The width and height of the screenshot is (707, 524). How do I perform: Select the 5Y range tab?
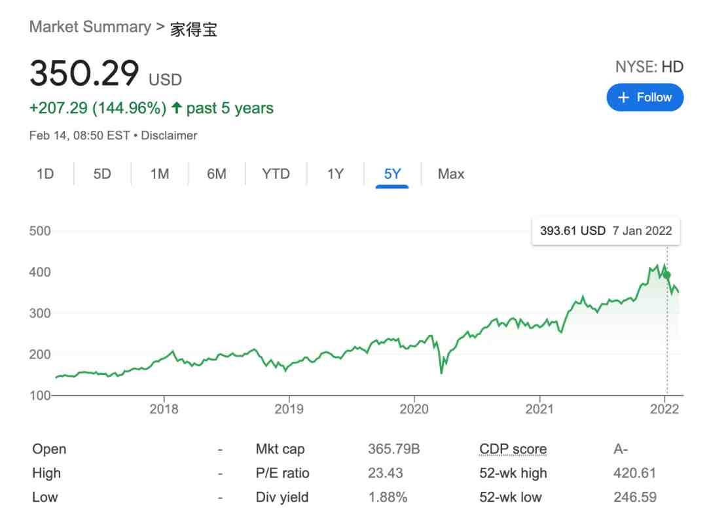tap(392, 174)
